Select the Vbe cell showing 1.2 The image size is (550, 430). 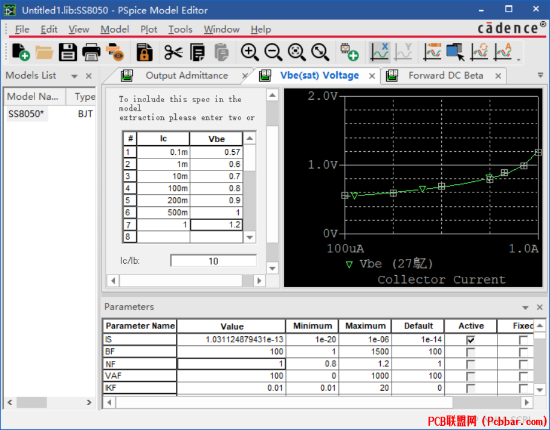[x=216, y=224]
